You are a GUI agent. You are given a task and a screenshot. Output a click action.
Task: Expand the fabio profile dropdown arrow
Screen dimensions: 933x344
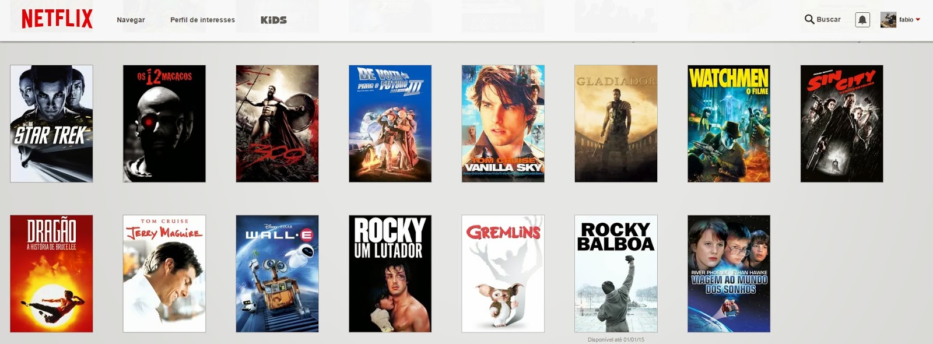click(x=918, y=20)
